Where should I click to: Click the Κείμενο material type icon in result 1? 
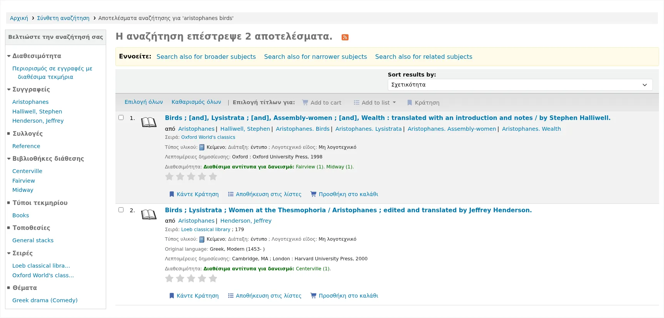coord(202,147)
